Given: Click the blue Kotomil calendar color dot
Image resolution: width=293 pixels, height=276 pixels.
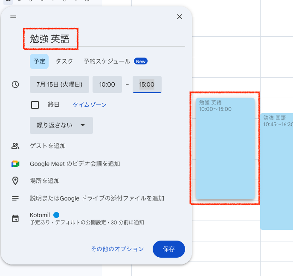Looking at the screenshot, I should click(56, 215).
